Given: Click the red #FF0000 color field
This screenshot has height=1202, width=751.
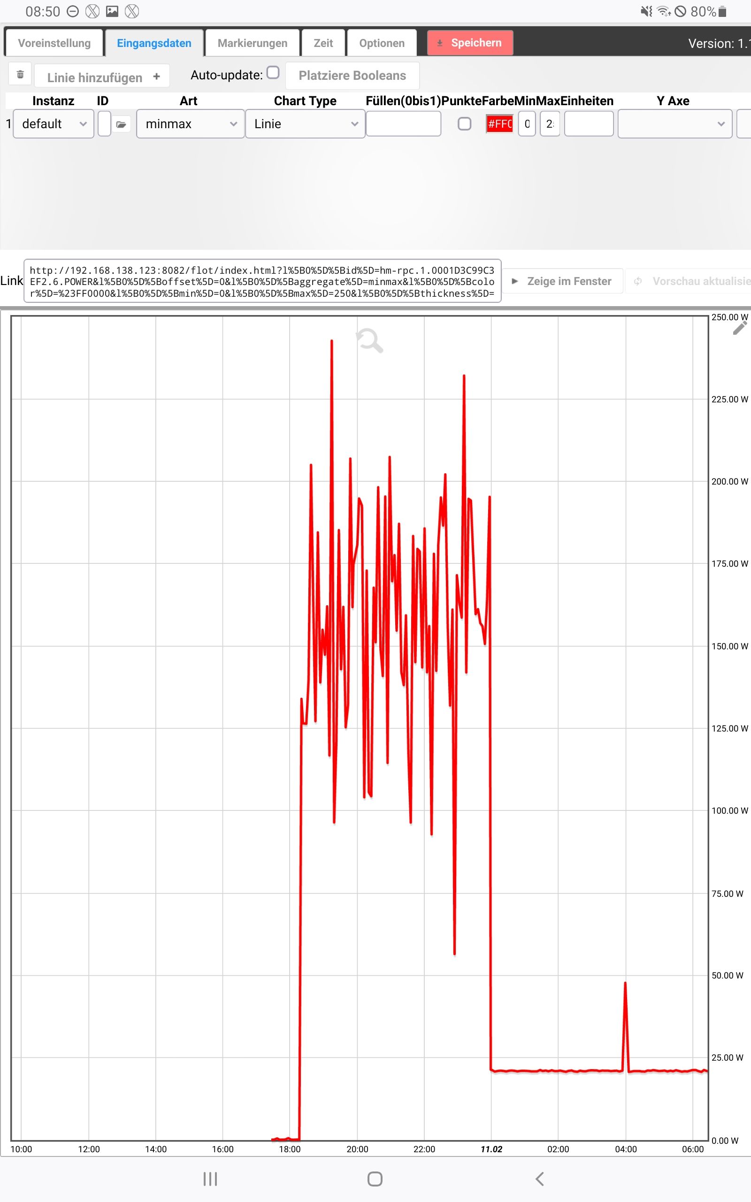Looking at the screenshot, I should (x=499, y=123).
